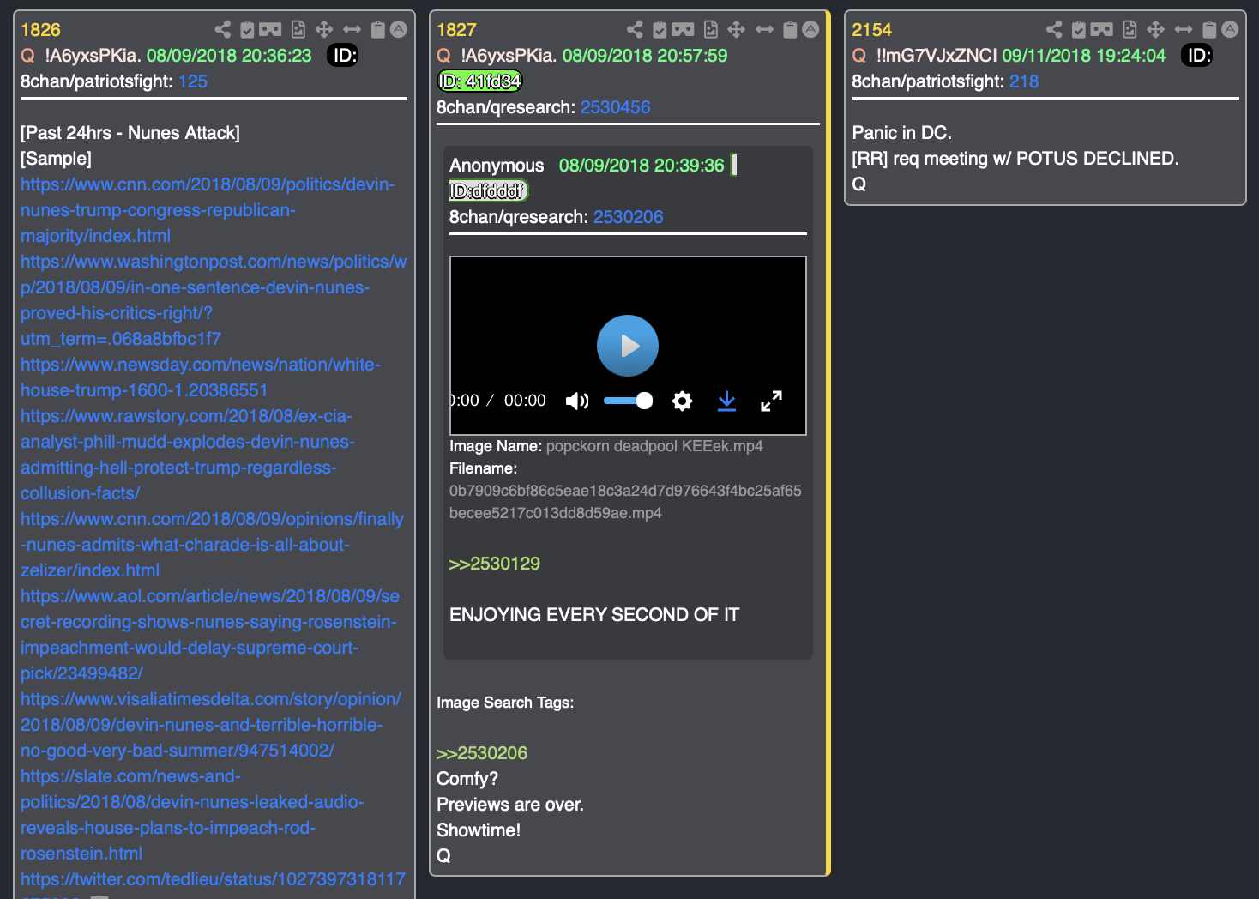Open the Rawstory ex-cia-analyst link

point(188,455)
